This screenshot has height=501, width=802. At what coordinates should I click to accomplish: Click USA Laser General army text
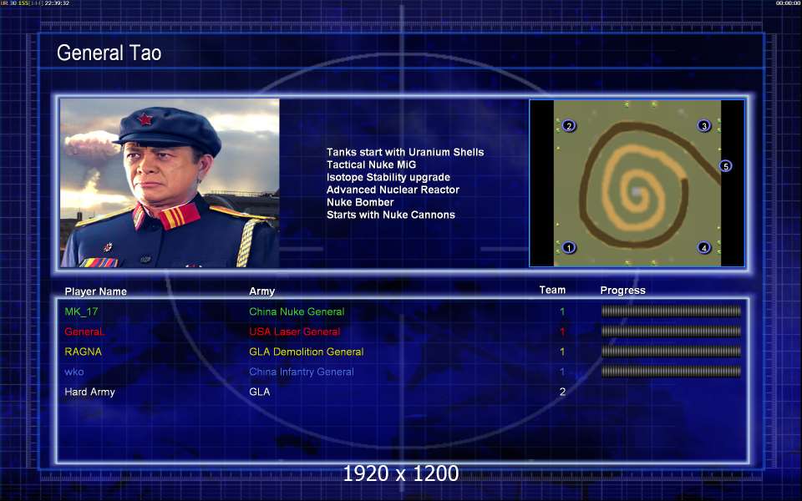[x=295, y=331]
